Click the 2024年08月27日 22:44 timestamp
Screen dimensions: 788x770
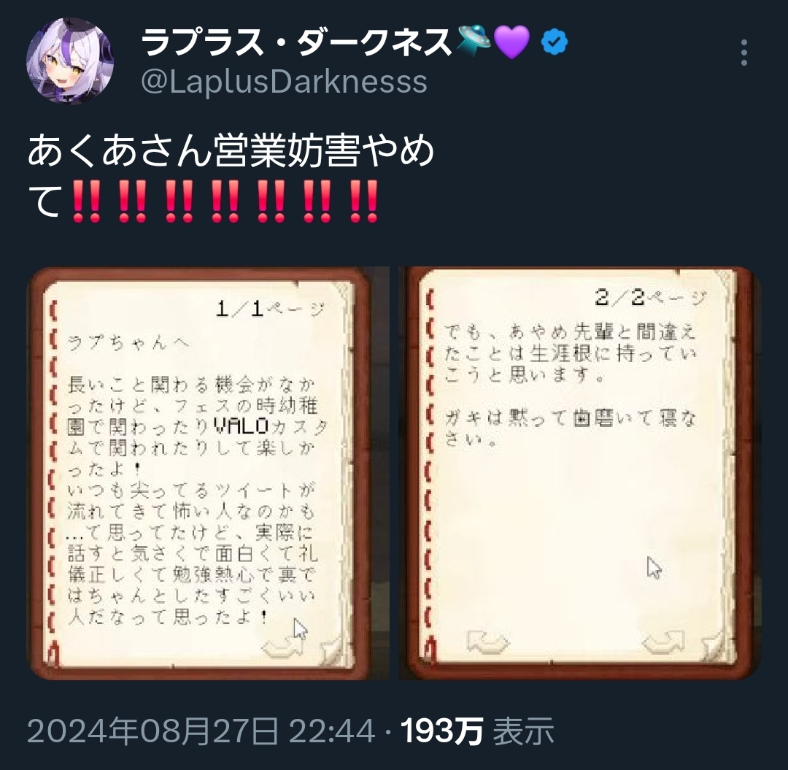pyautogui.click(x=201, y=731)
